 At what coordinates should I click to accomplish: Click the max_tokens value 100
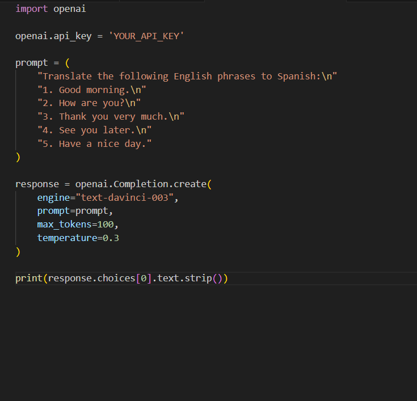point(106,225)
